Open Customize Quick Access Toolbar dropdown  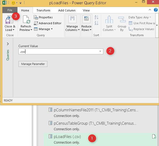(21, 3)
